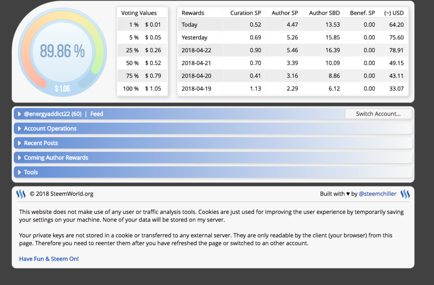Viewport: 434px width, 285px height.
Task: Click the 78.91 USD value
Action: pos(396,50)
